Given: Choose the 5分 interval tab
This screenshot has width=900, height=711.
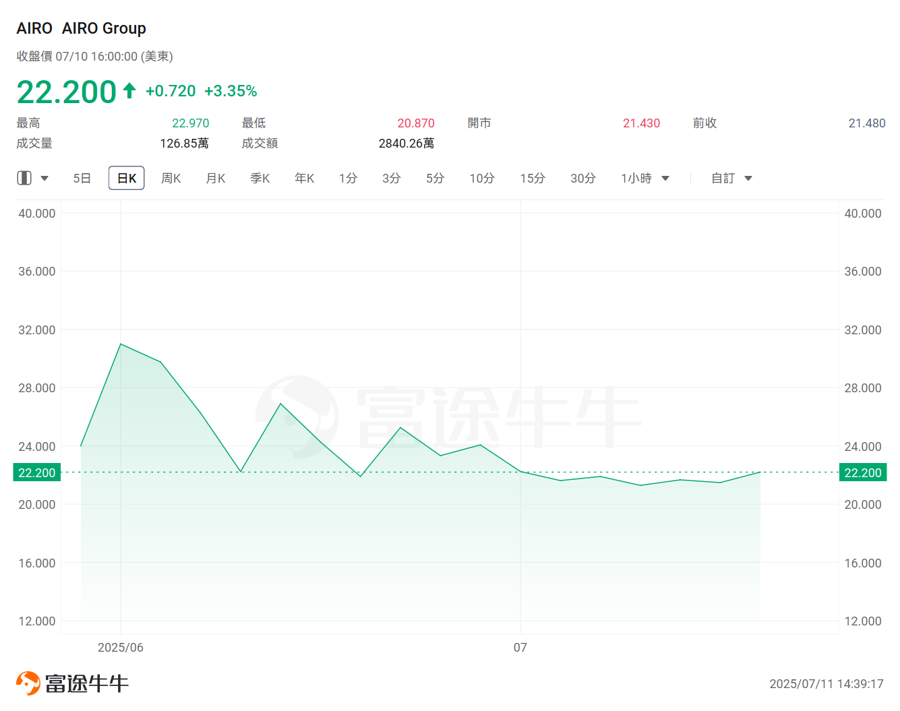Looking at the screenshot, I should coord(436,179).
